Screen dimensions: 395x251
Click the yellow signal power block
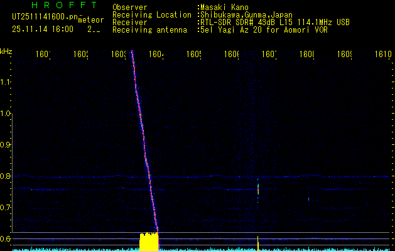coord(149,242)
